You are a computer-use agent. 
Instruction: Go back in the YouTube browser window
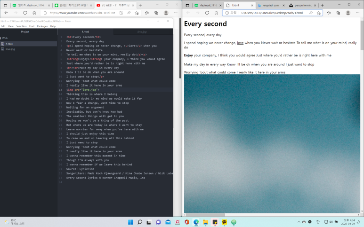(6, 13)
